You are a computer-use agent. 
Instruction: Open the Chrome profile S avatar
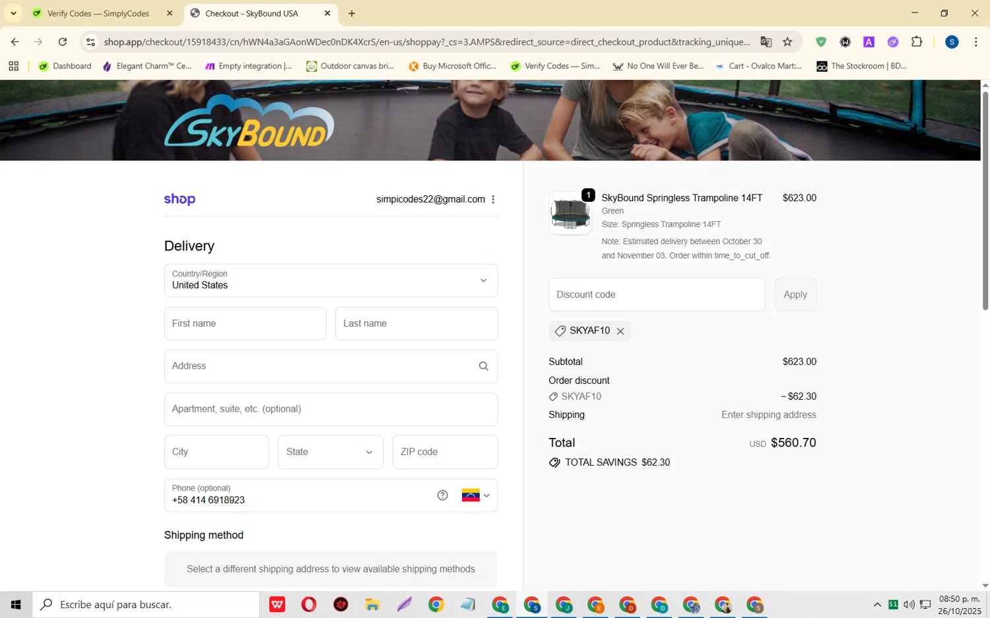952,42
